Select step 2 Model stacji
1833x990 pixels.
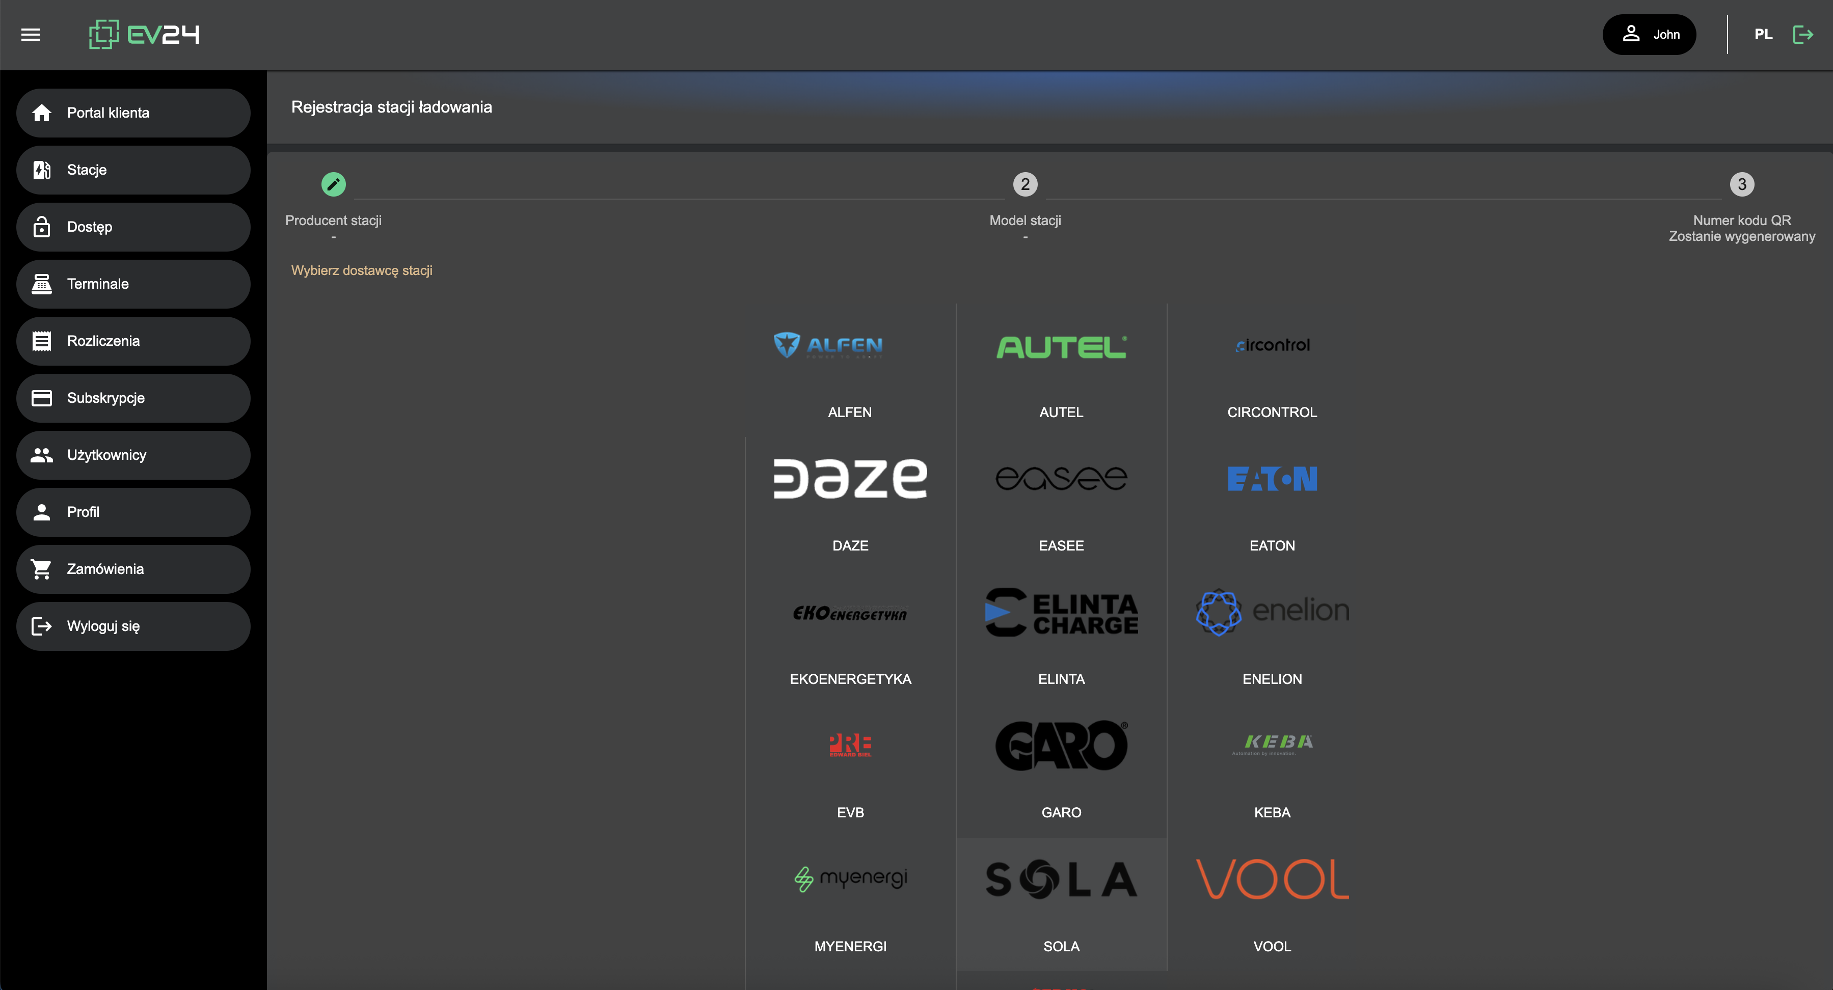click(1025, 184)
